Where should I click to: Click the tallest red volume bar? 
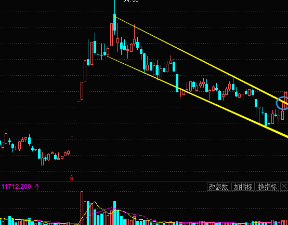(x=82, y=208)
